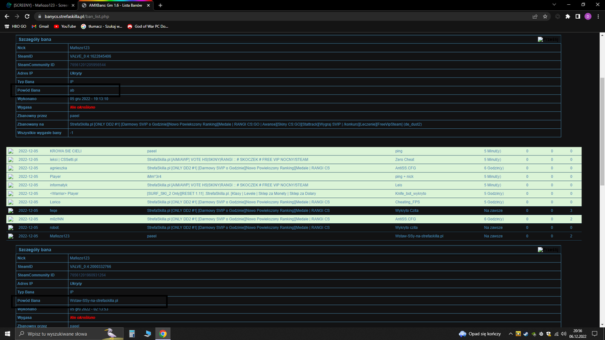Click the icon in feqe row
Viewport: 605px width, 340px height.
11,211
